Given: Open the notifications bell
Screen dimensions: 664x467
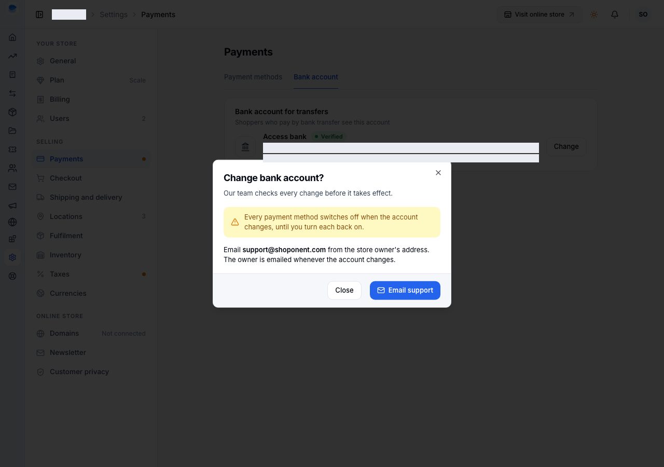Looking at the screenshot, I should tap(615, 15).
